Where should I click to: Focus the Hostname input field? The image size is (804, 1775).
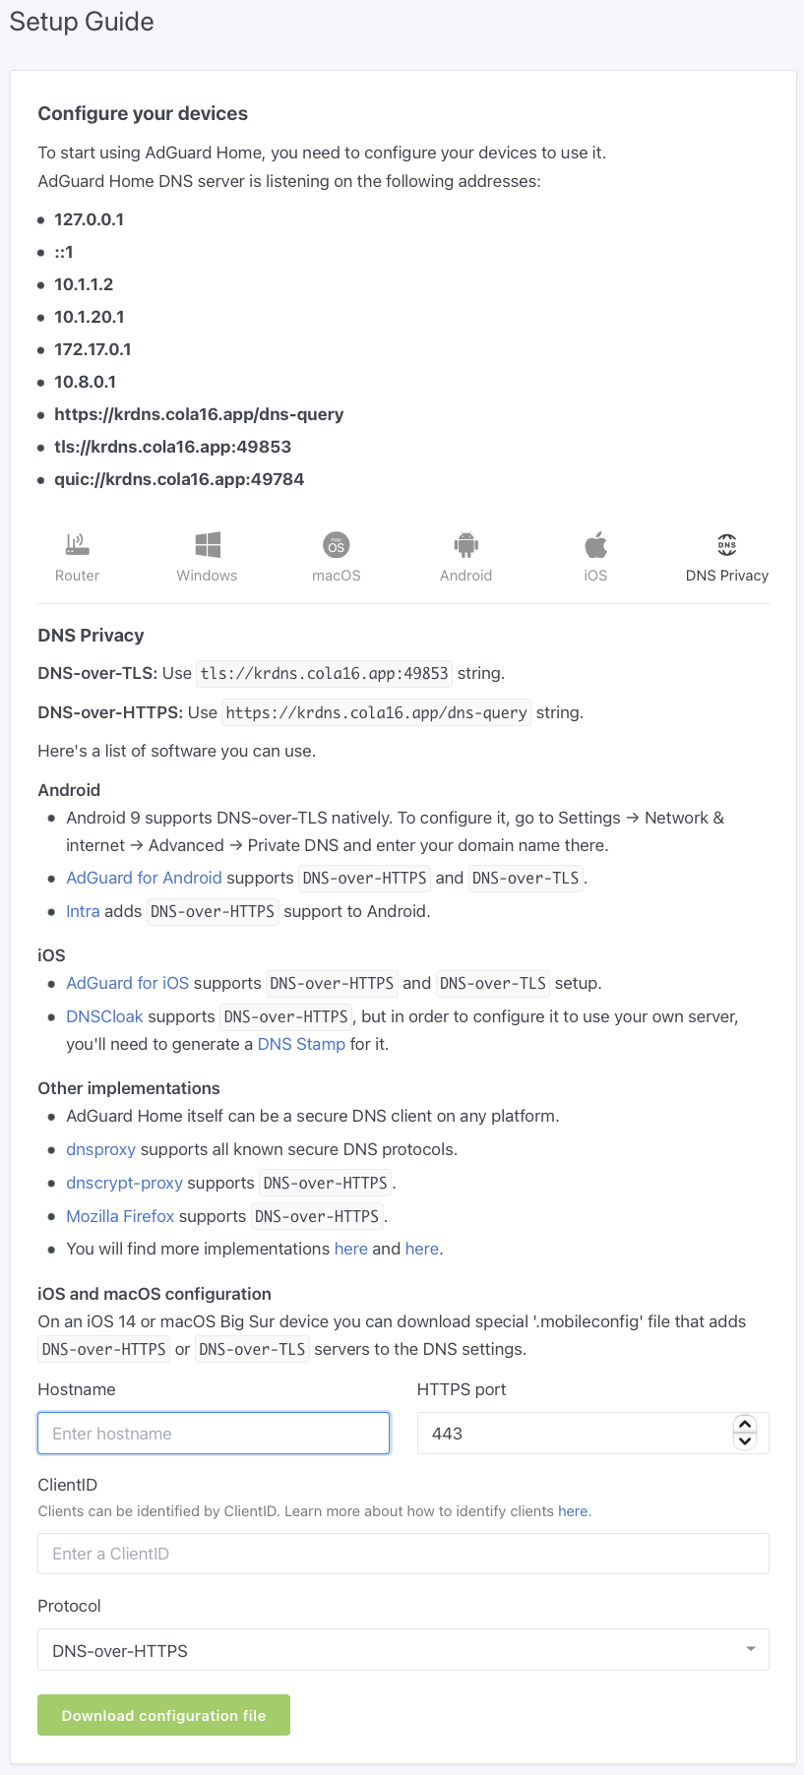pyautogui.click(x=214, y=1434)
